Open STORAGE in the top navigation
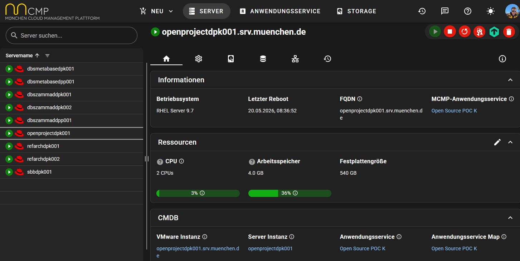The height and width of the screenshot is (261, 520). [357, 11]
